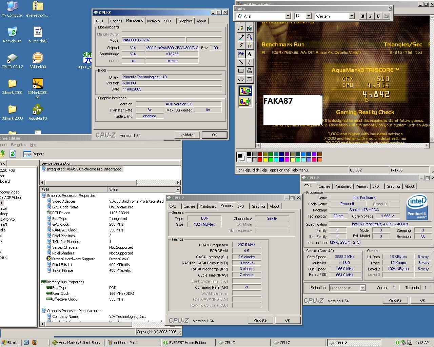This screenshot has height=347, width=434.
Task: Choose the Polygon shape tool
Action: (x=250, y=71)
